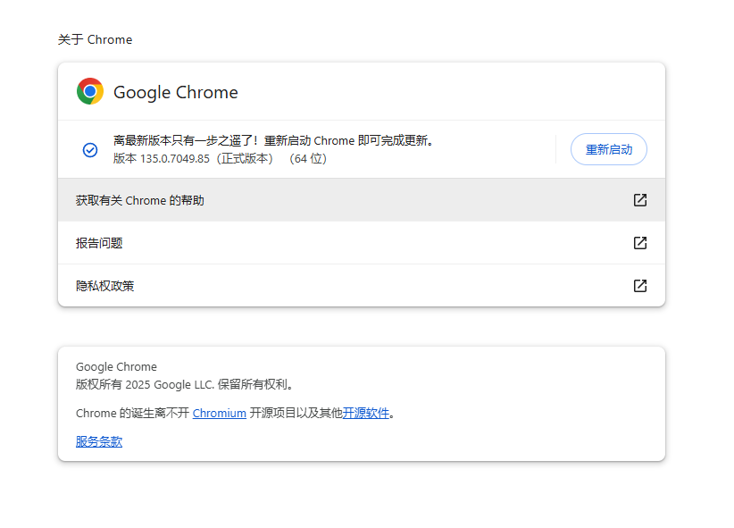Image resolution: width=734 pixels, height=528 pixels.
Task: Click external-link icon beside 隐私权政策
Action: [x=640, y=286]
